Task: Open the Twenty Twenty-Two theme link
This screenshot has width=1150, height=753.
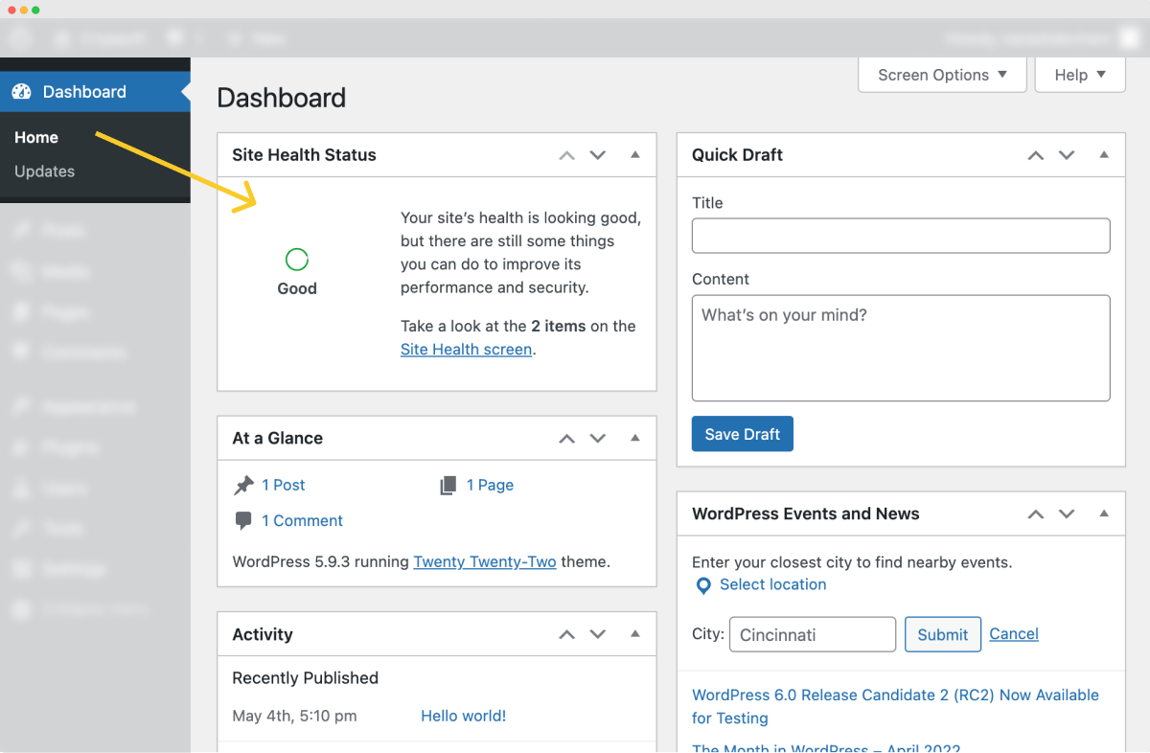Action: click(x=485, y=562)
